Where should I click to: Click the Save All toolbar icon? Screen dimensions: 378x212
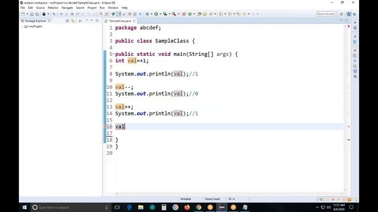click(x=37, y=14)
